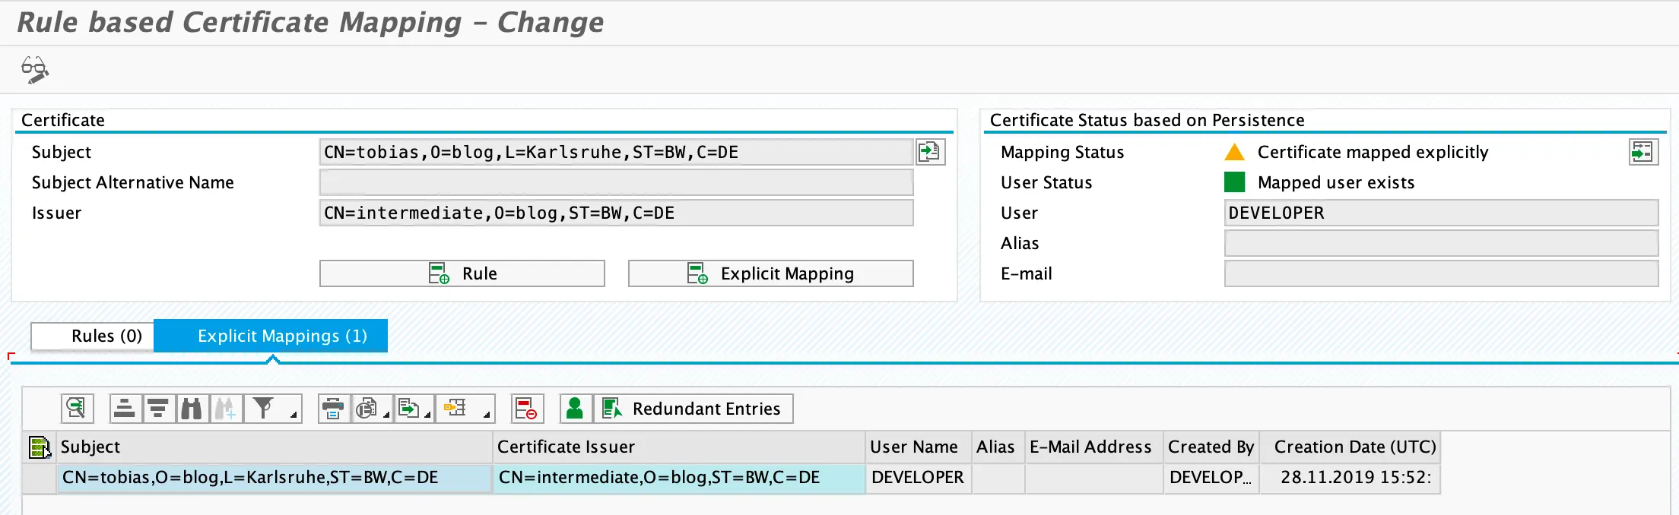Screen dimensions: 1679x515
Task: Click the delete mapping icon with red minus
Action: point(526,409)
